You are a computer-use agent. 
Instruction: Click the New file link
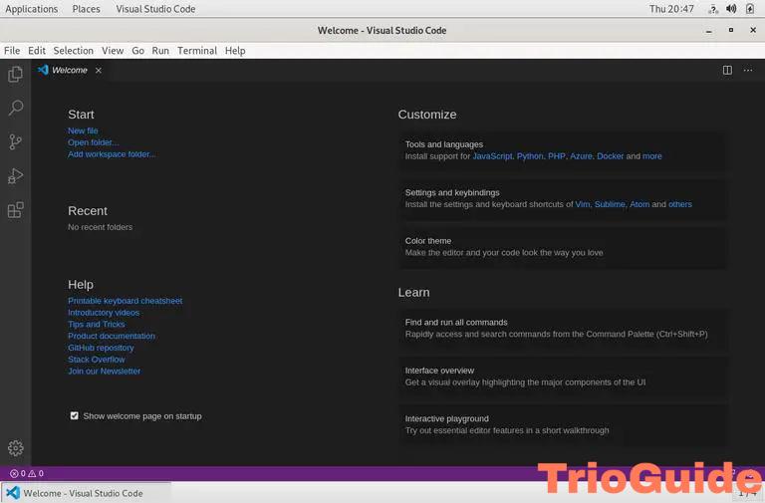click(x=83, y=130)
